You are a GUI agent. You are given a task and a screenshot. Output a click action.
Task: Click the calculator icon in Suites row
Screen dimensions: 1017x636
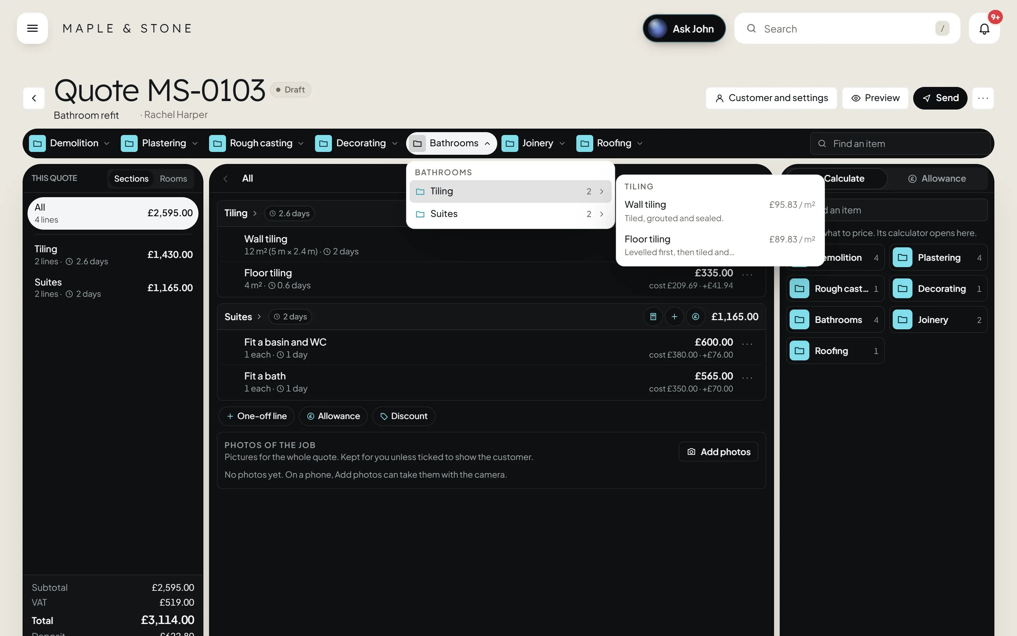tap(653, 316)
